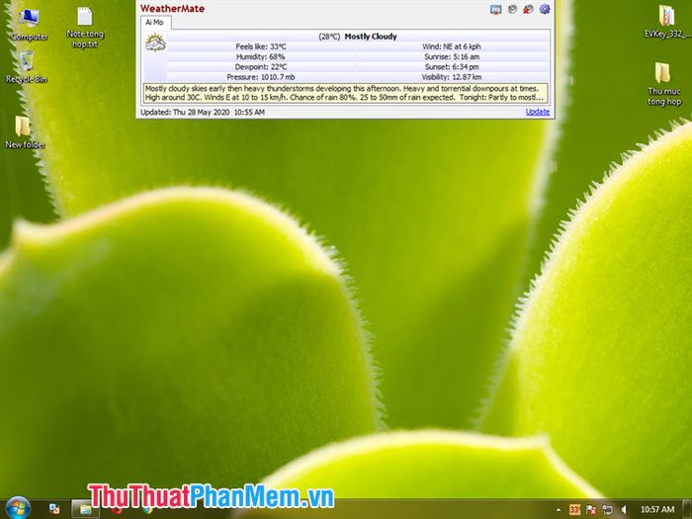The height and width of the screenshot is (519, 692).
Task: Click the Mostly Cloudy weather condition icon
Action: [x=155, y=43]
